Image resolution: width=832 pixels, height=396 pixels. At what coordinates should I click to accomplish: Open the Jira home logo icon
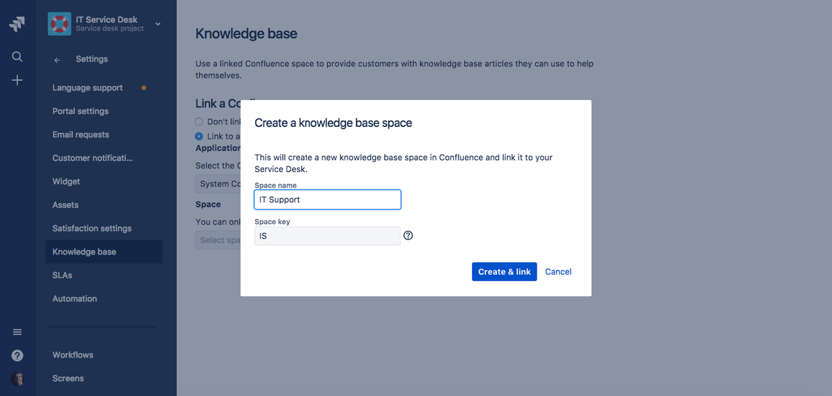click(17, 24)
